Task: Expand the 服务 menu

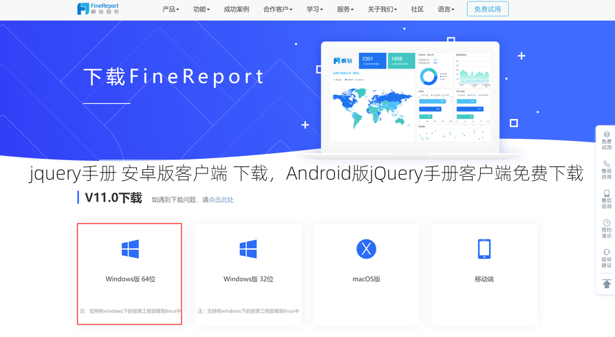Action: (345, 9)
